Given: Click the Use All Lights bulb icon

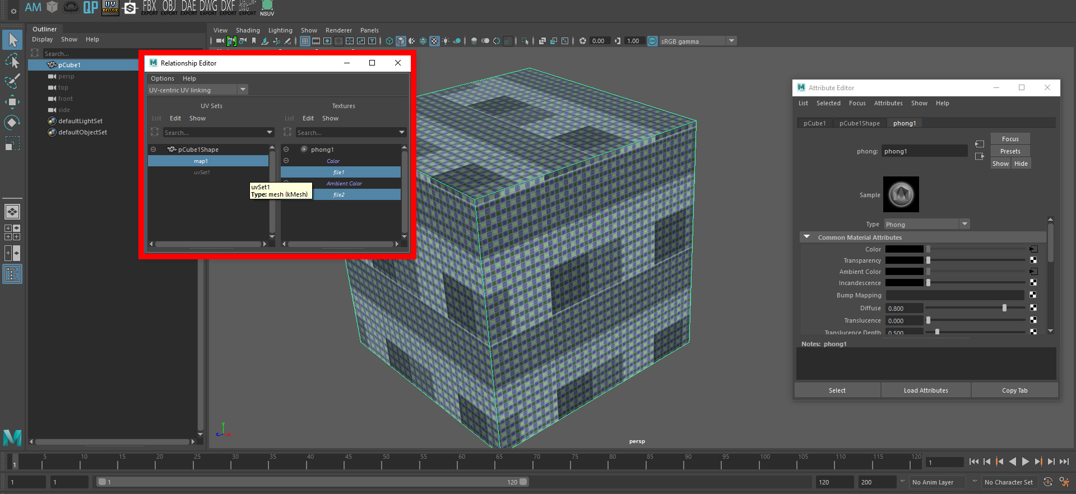Looking at the screenshot, I should pyautogui.click(x=446, y=41).
